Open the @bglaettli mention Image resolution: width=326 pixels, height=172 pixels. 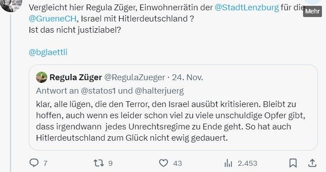click(x=48, y=52)
